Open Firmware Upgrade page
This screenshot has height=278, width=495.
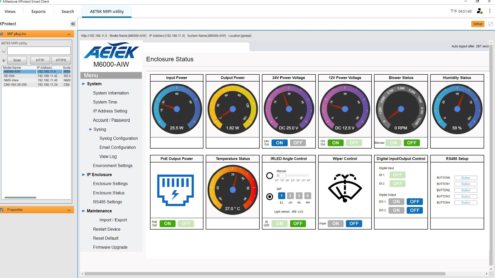tap(110, 247)
